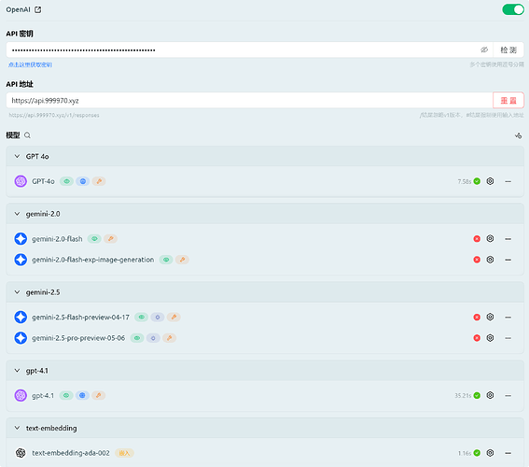Click vision eye tag on gemini-2.0-flash

(94, 239)
